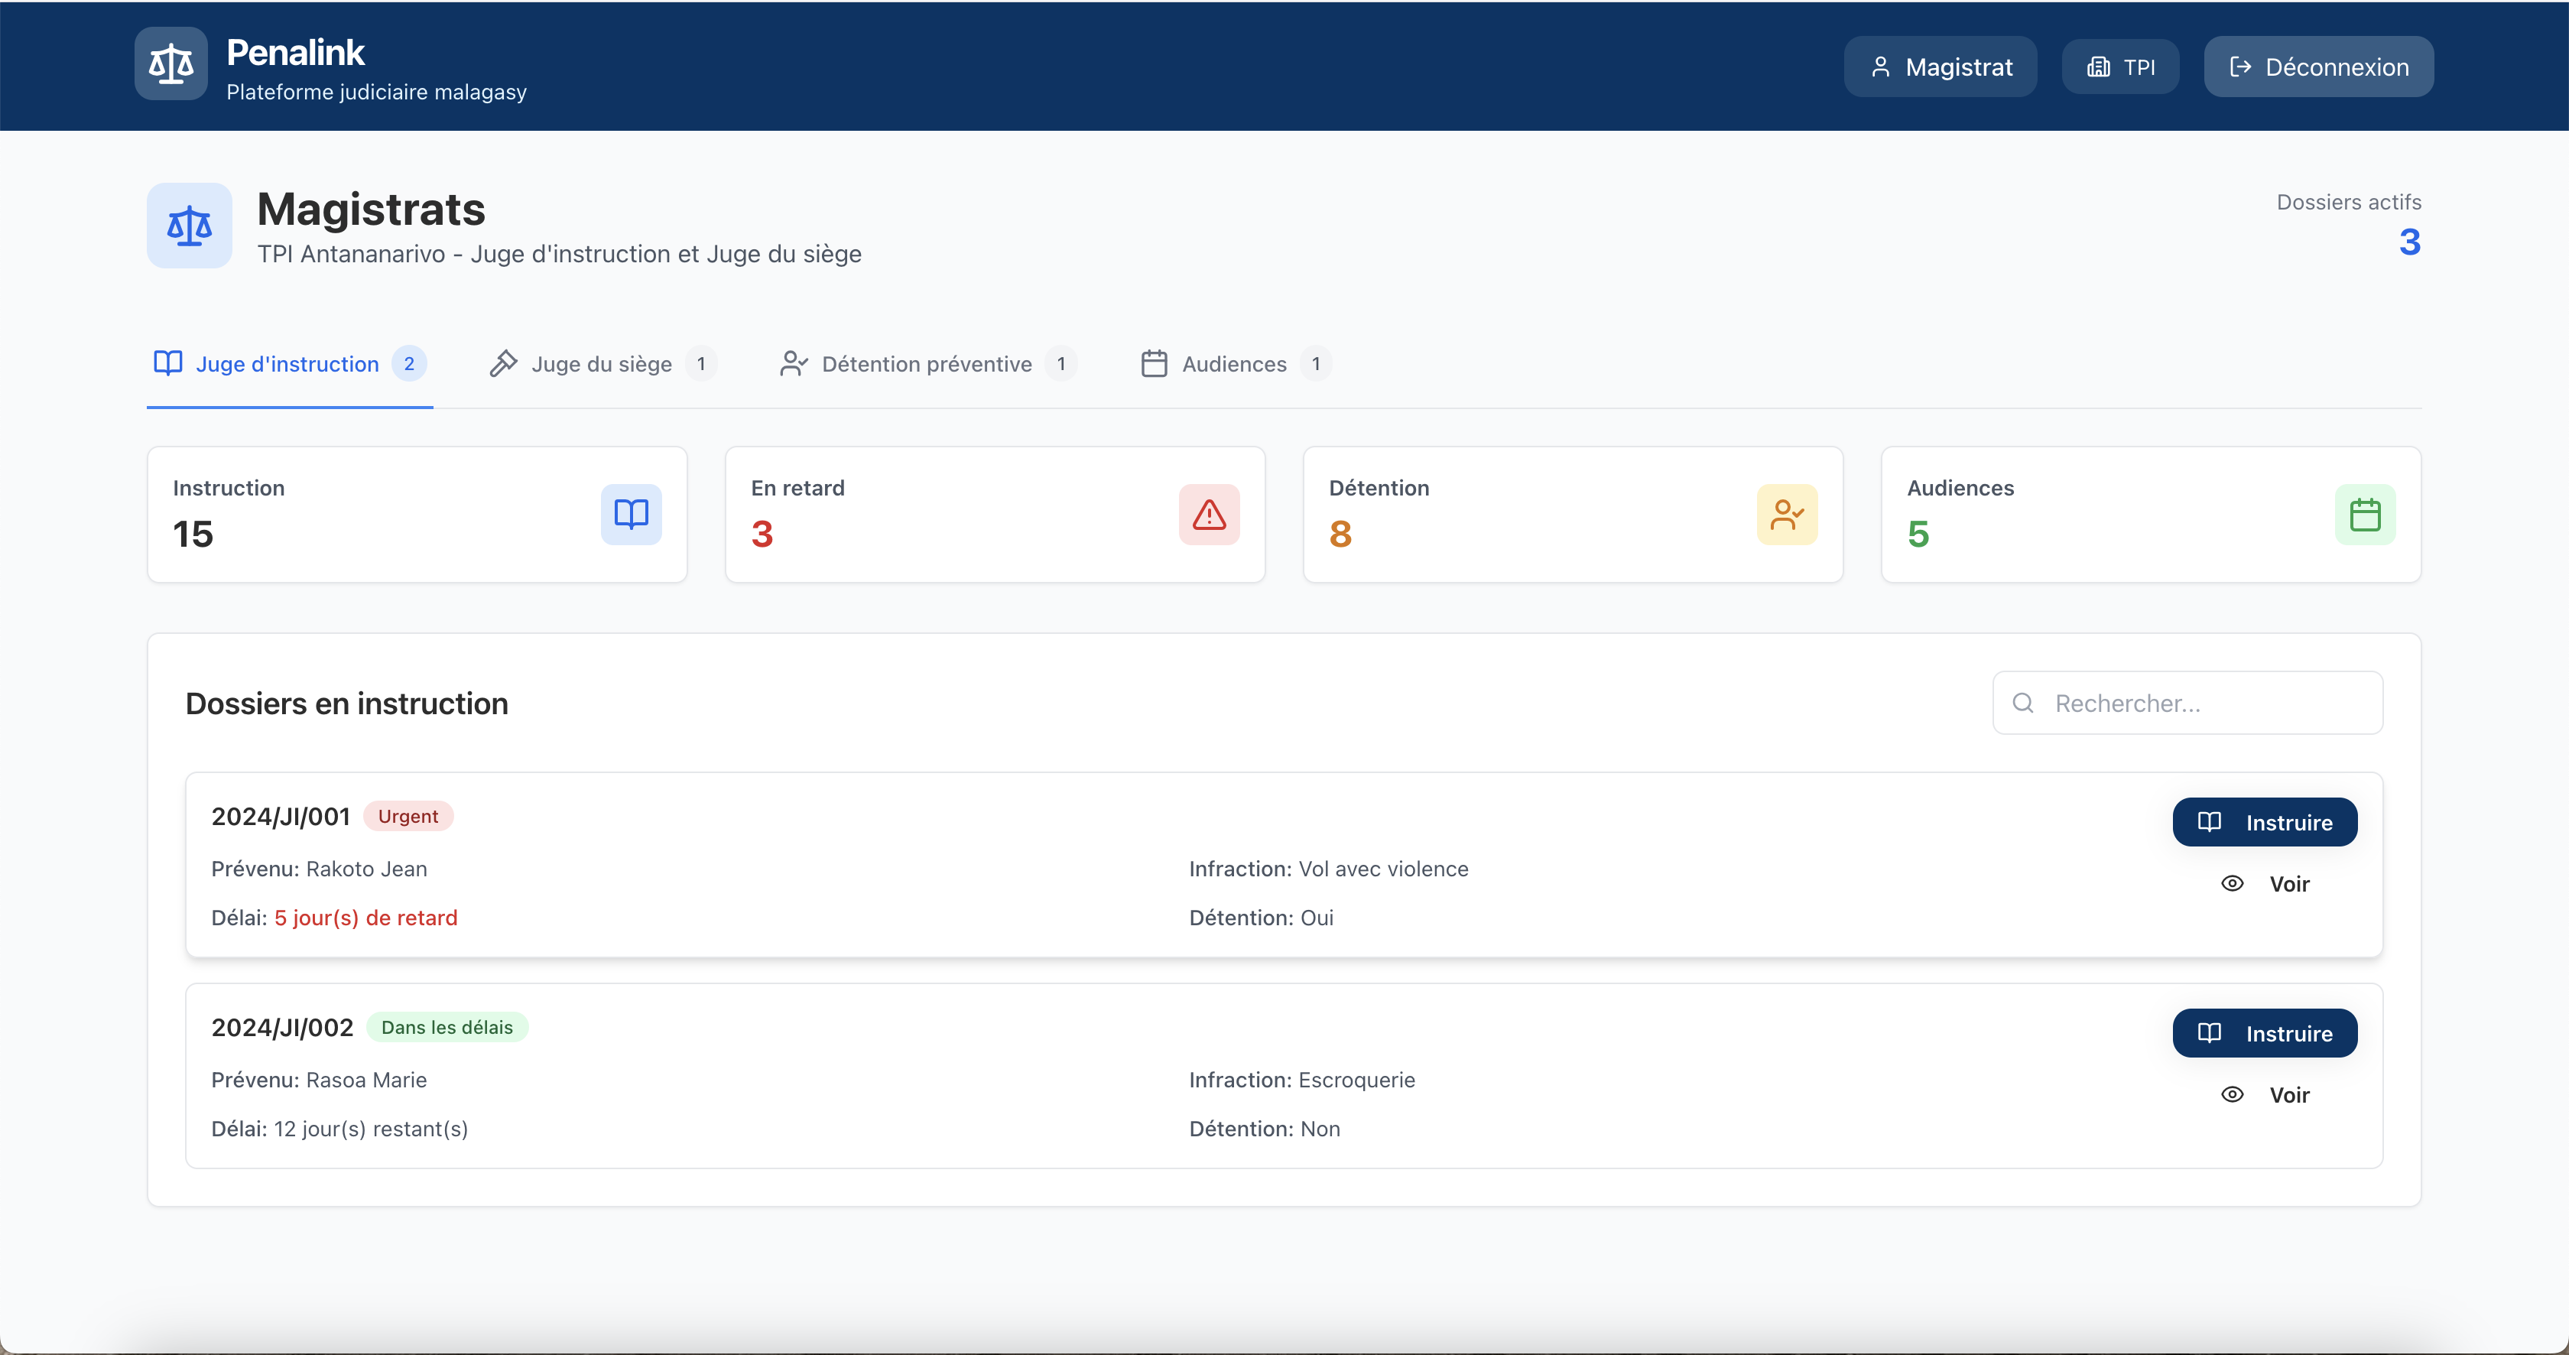Image resolution: width=2569 pixels, height=1355 pixels.
Task: Open the Détention préventive tab
Action: point(925,364)
